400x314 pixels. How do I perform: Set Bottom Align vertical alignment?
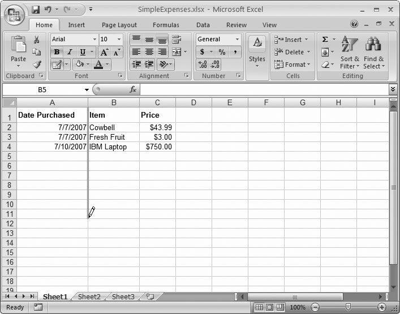162,40
